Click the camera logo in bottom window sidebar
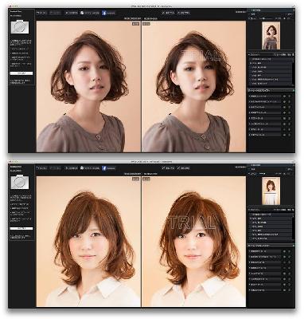This screenshot has height=319, width=304. 20,182
